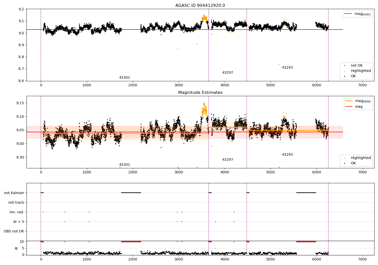The height and width of the screenshot is (265, 378).
Task: Select OK in the Magnitude Estimates legend
Action: pos(353,163)
